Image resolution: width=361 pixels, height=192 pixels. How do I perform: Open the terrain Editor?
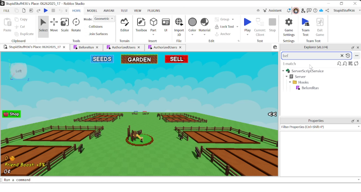coord(124,25)
